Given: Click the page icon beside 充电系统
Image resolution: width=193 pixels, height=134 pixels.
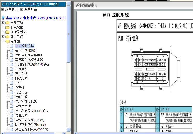Looking at the screenshot, I should pyautogui.click(x=12, y=74).
